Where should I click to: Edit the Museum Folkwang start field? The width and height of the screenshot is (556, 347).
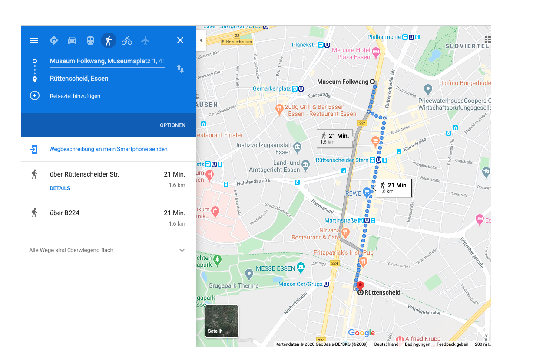pyautogui.click(x=107, y=61)
